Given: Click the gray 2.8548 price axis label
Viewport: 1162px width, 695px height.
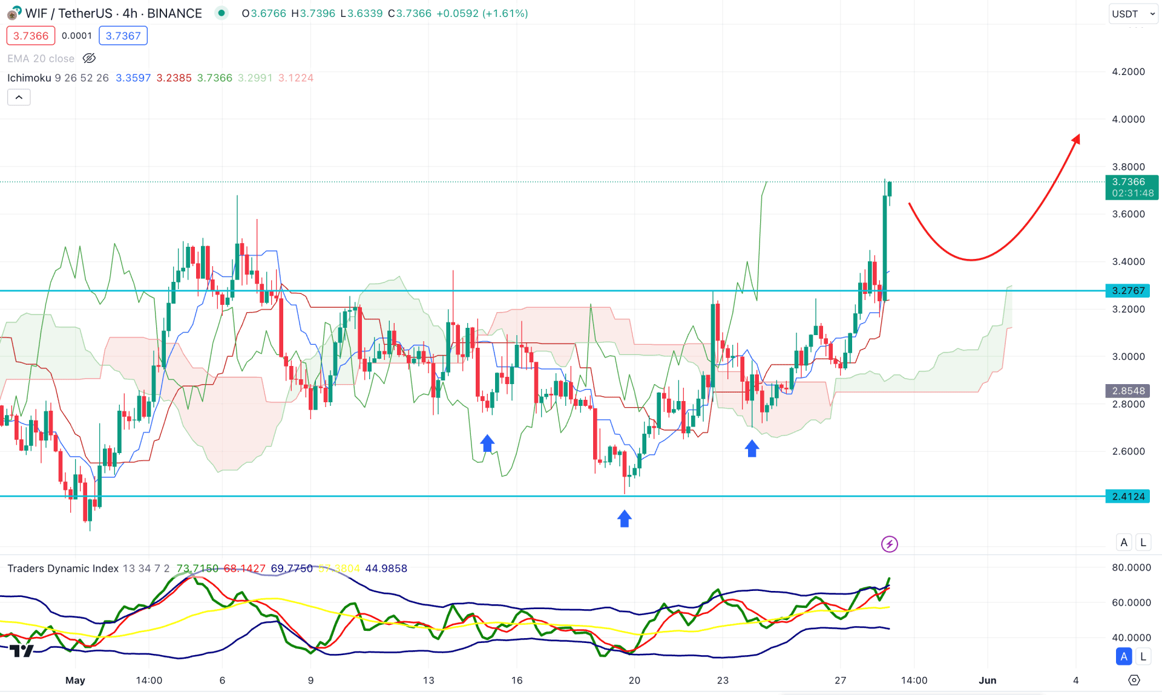Looking at the screenshot, I should [x=1128, y=391].
